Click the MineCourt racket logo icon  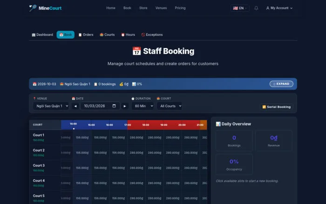pos(33,8)
